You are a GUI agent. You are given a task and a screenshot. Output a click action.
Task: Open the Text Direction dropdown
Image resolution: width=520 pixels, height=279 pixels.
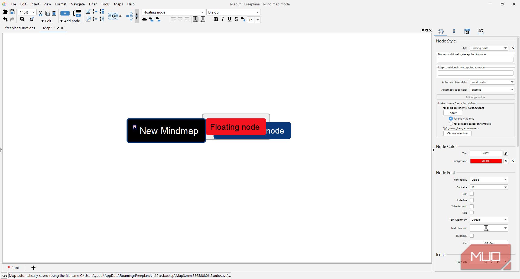(489, 228)
